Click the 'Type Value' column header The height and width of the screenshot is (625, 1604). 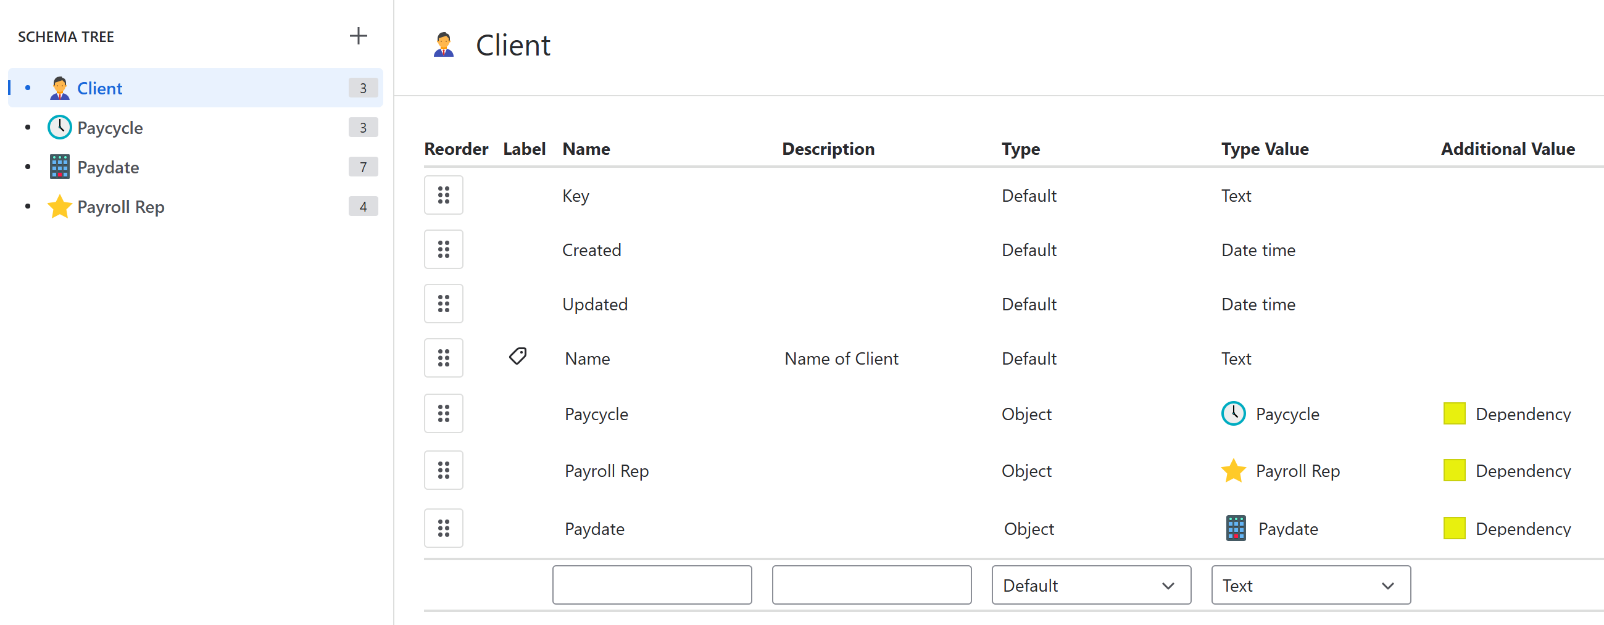pyautogui.click(x=1265, y=149)
